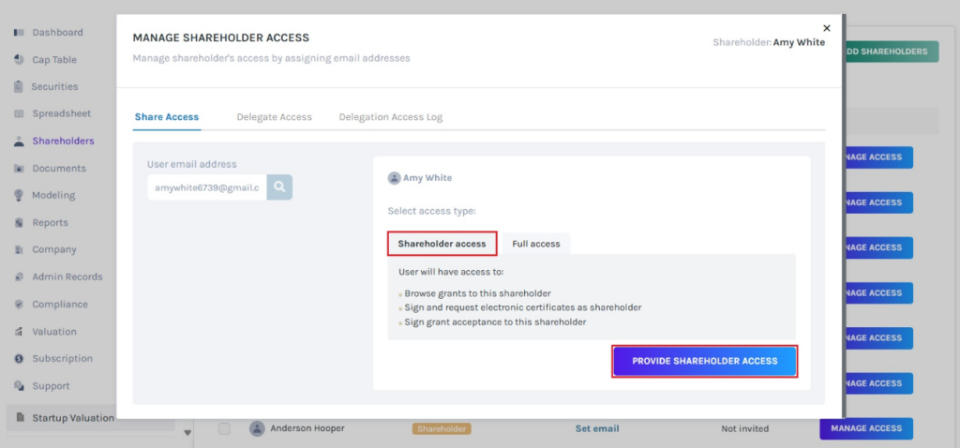Click Amy White's avatar icon in dialog
960x448 pixels.
(395, 178)
